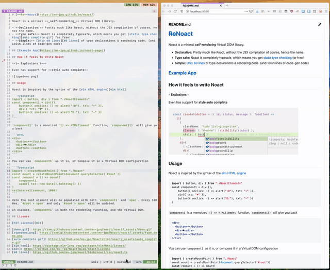Screen dimensions: 330x270
Task: Save page to Pocket icon
Action: (x=251, y=11)
